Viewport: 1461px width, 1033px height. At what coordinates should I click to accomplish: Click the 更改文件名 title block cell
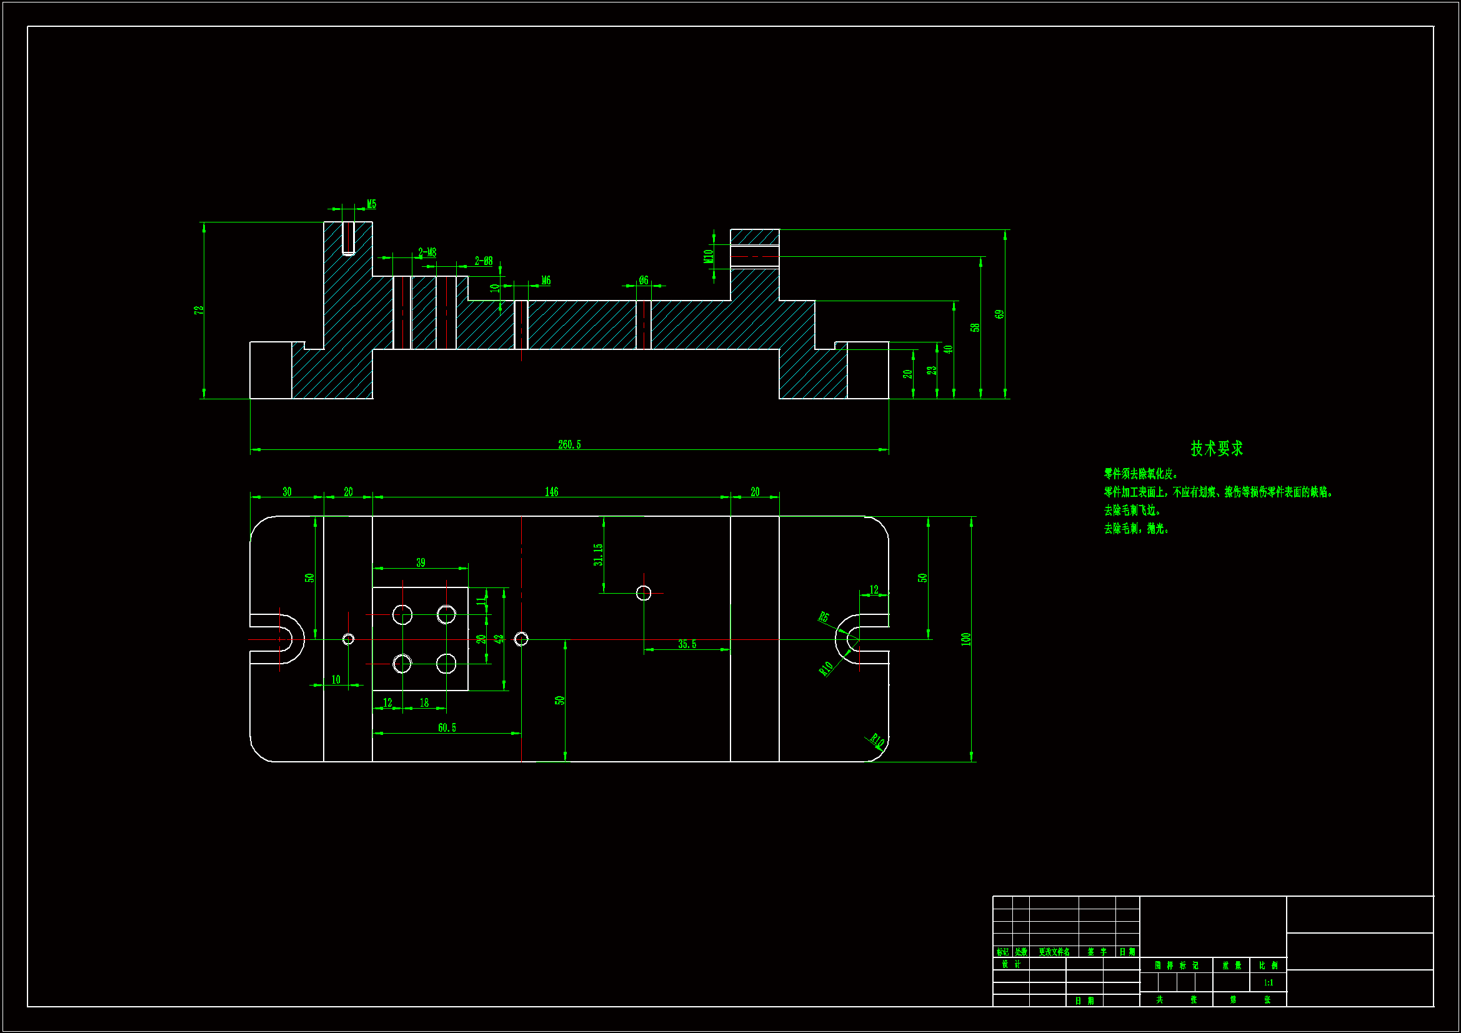pos(1054,952)
